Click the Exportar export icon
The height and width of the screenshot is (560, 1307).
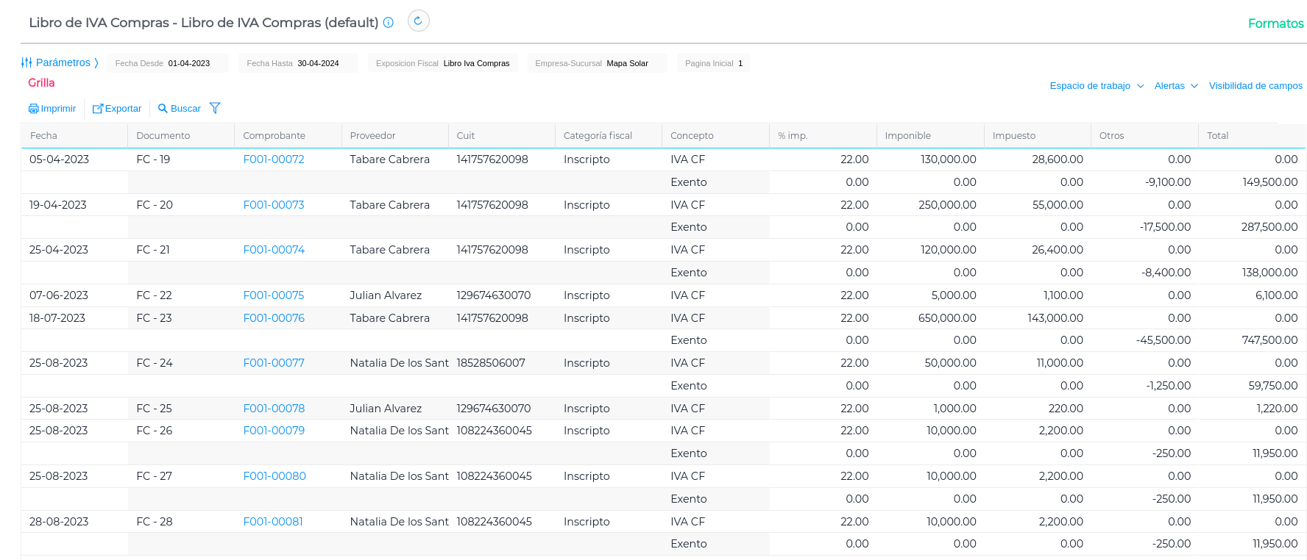[97, 109]
